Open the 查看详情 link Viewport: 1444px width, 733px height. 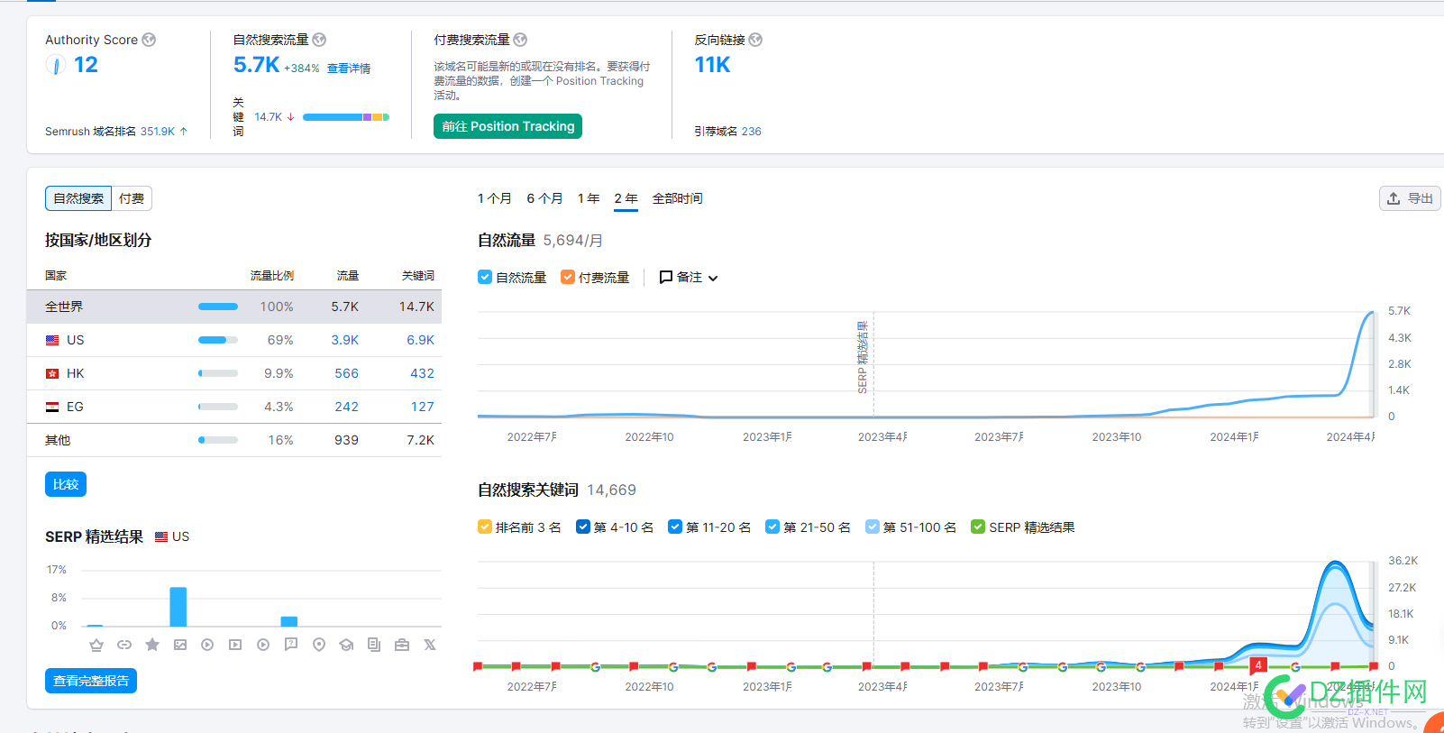coord(349,69)
